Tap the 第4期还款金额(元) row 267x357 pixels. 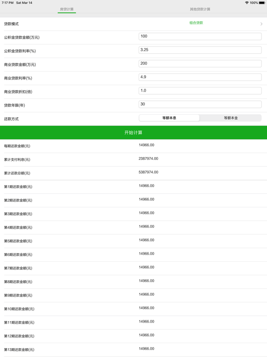133,228
